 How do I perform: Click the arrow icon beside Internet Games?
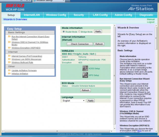point(9,56)
